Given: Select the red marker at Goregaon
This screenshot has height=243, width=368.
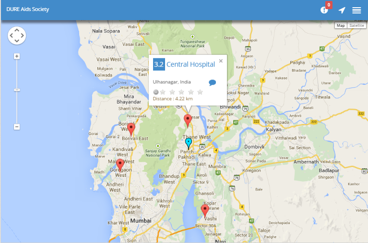Looking at the screenshot, I should [x=120, y=165].
